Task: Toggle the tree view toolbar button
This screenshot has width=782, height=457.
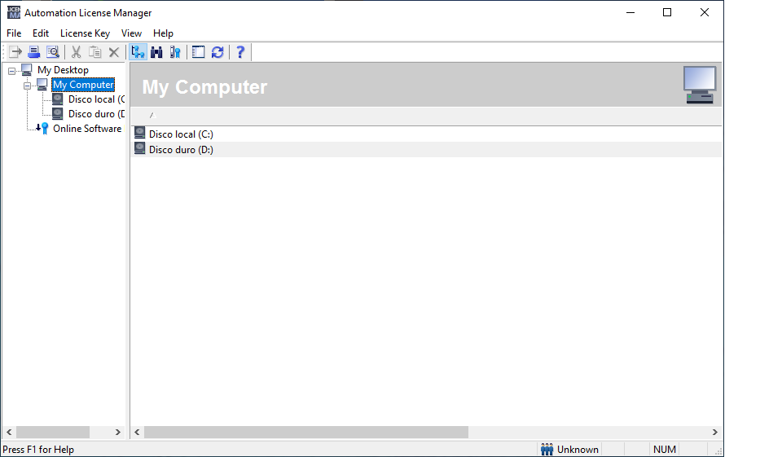Action: [138, 52]
